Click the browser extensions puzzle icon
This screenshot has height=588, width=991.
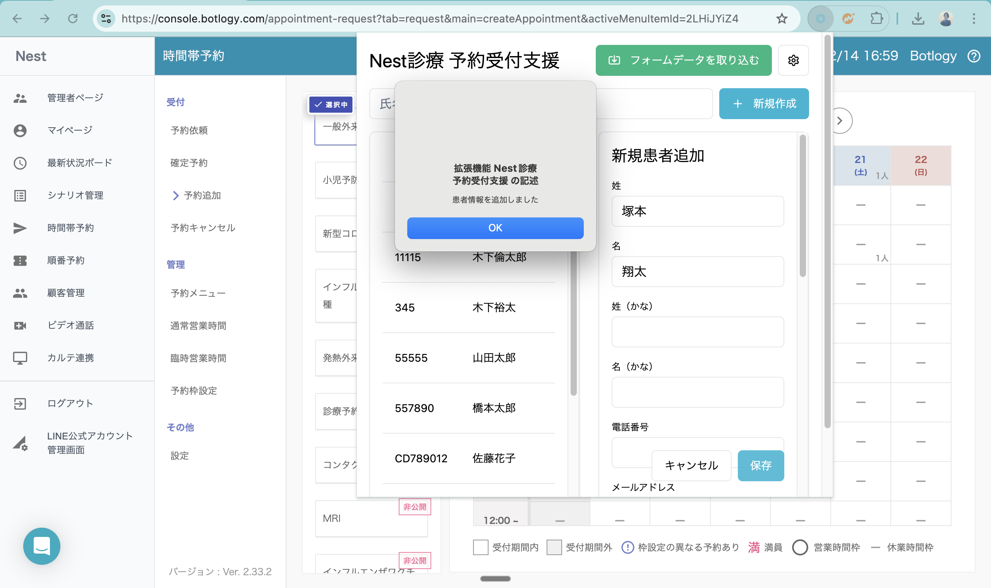876,18
